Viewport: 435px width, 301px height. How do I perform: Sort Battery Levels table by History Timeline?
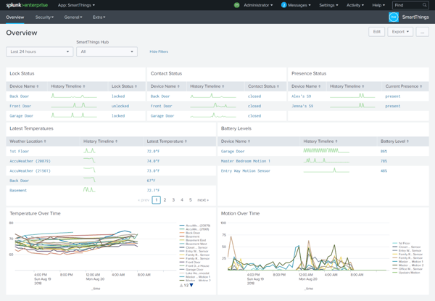pyautogui.click(x=320, y=141)
